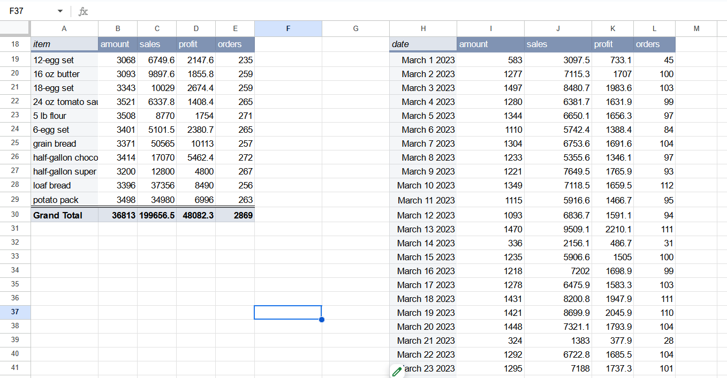Open the named ranges dropdown beside the name box
The image size is (727, 378).
click(59, 10)
